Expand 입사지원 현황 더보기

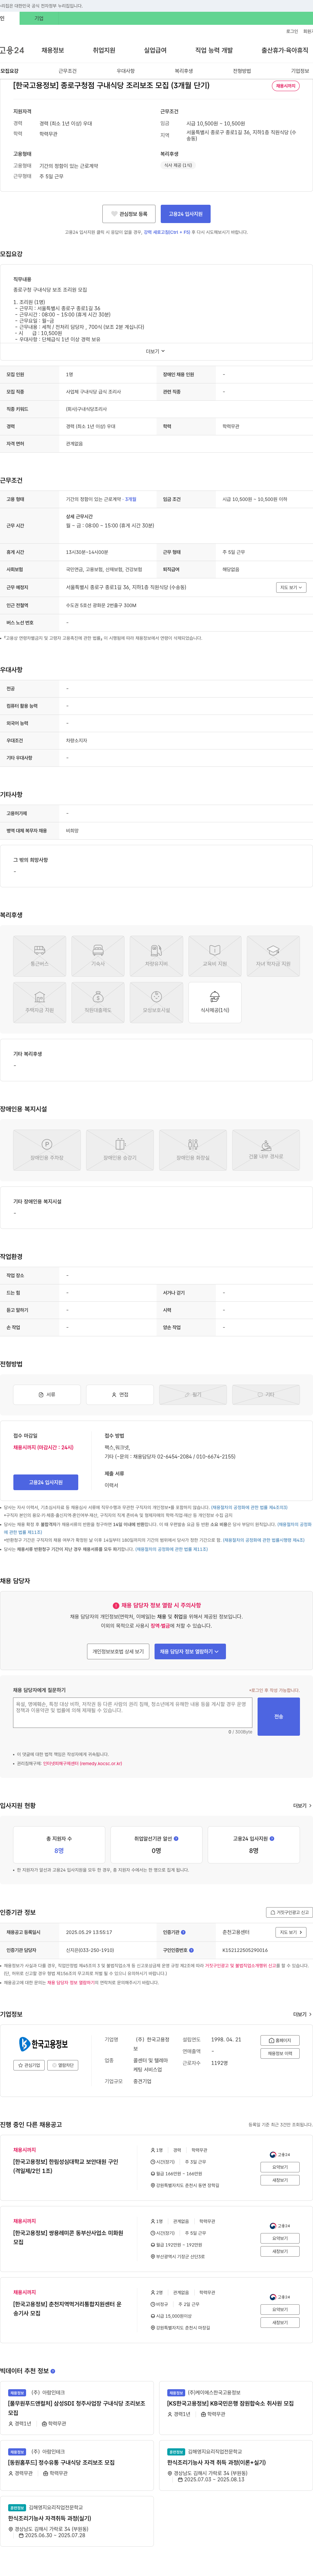[x=302, y=1806]
